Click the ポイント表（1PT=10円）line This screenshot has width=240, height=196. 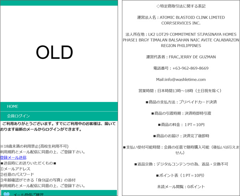tap(180, 175)
